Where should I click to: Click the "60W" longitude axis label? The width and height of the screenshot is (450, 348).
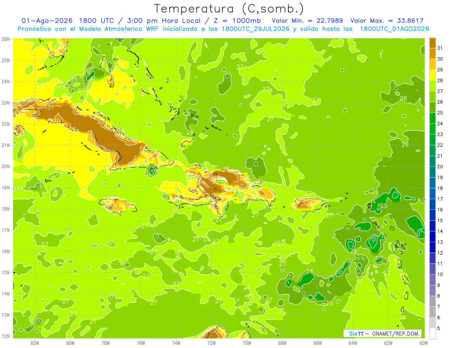pos(424,343)
